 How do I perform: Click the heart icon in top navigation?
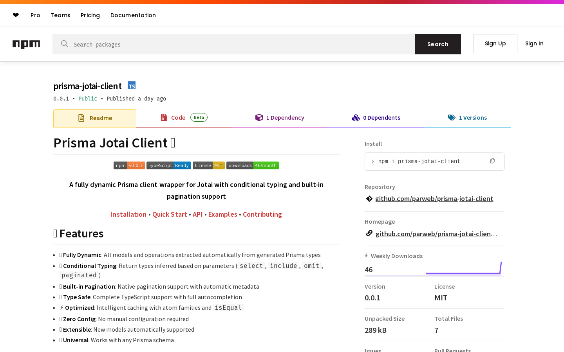pos(16,15)
